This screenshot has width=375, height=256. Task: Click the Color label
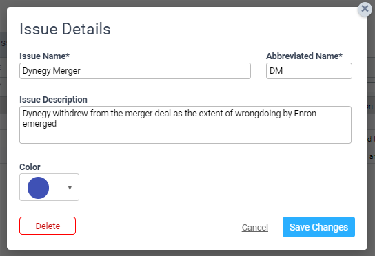tap(30, 167)
